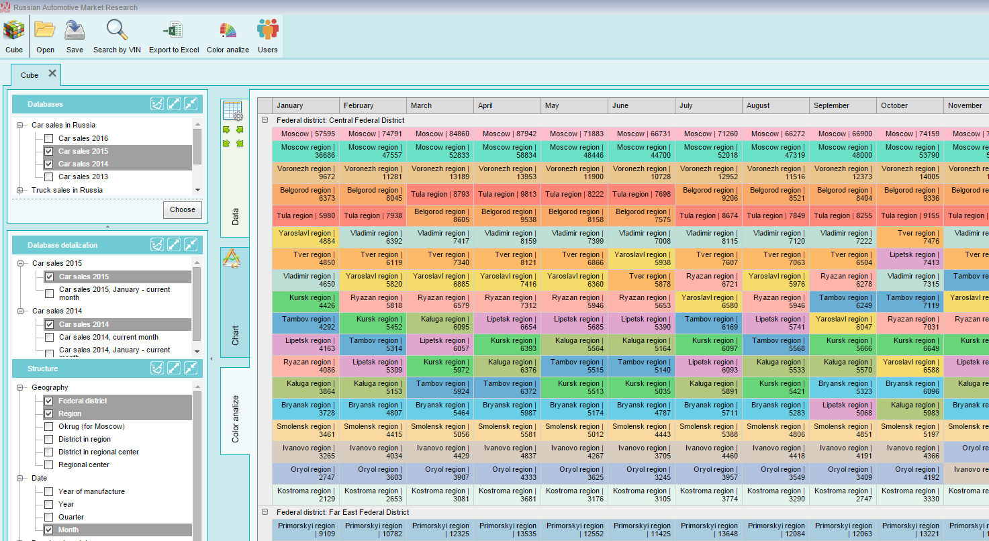
Task: Collapse the Car sales in Russia tree node
Action: click(20, 125)
